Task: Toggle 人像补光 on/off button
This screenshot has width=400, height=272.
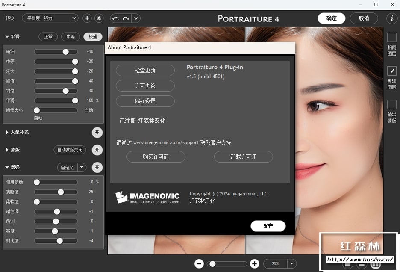Action: pyautogui.click(x=97, y=132)
